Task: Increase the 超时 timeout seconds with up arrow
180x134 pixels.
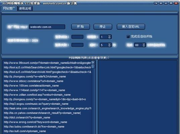Action: click(110, 44)
